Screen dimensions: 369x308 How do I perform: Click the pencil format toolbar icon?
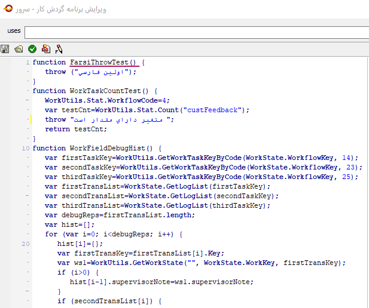pos(59,49)
